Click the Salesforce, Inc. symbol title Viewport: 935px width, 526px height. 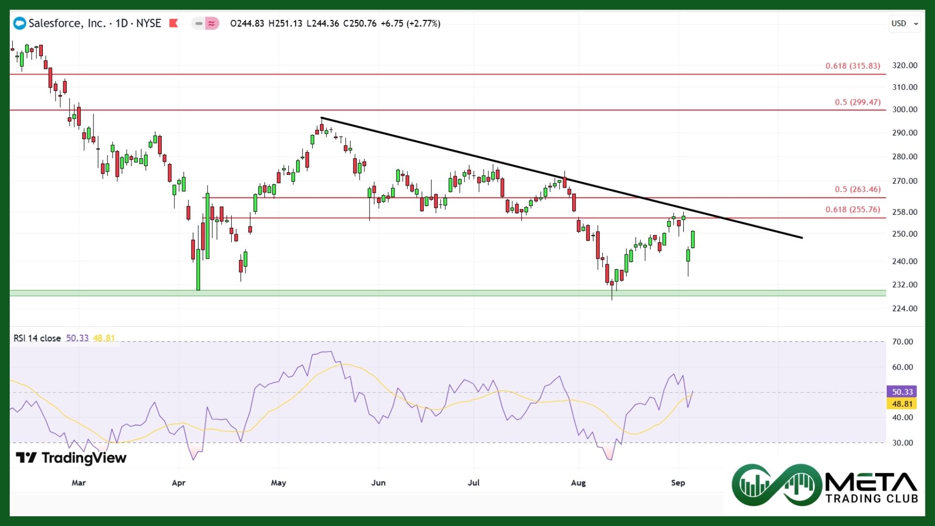click(67, 23)
